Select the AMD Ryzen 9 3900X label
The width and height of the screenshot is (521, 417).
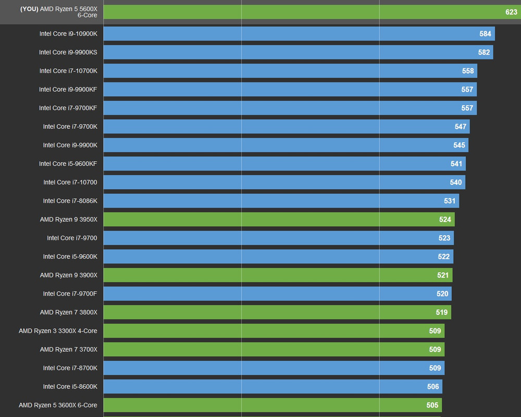tap(69, 275)
